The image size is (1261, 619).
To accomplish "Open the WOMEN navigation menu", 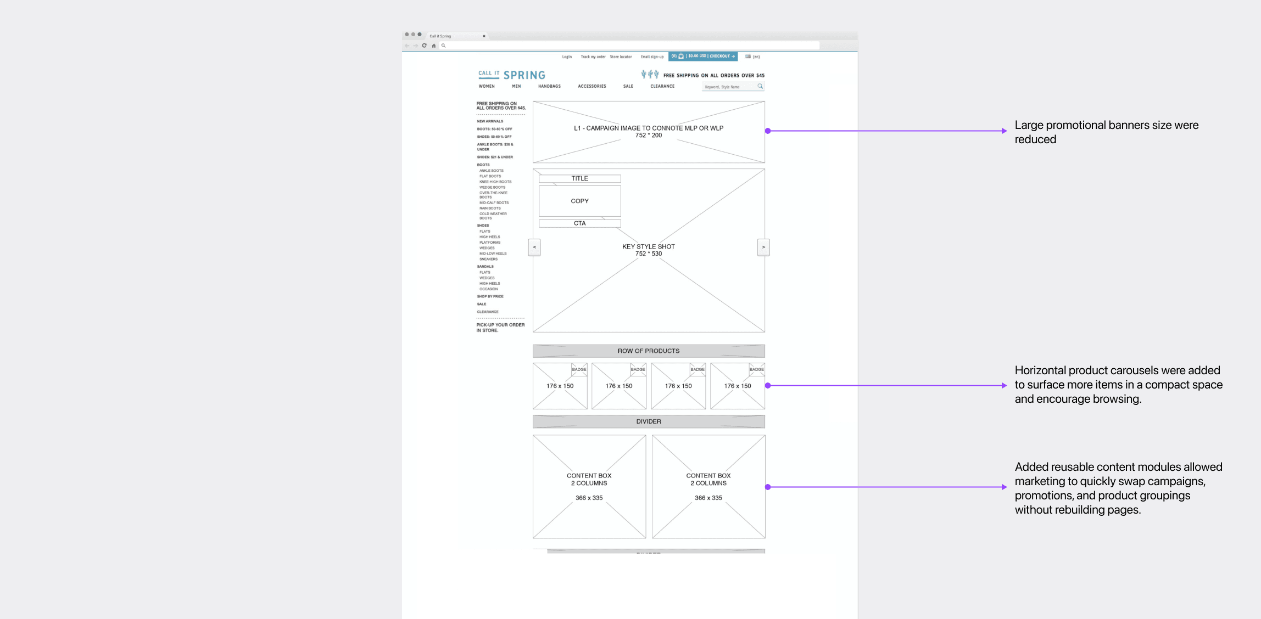I will (487, 86).
